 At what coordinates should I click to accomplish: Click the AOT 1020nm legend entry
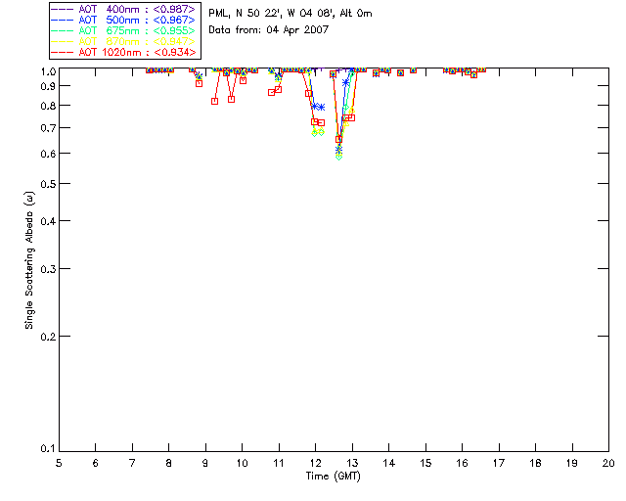[123, 52]
